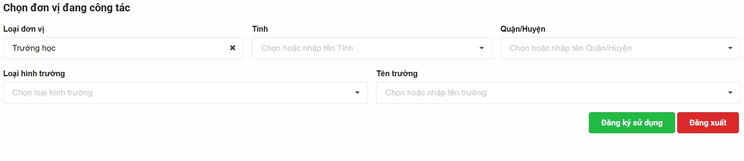744x161 pixels.
Task: Click empty space inside the Tên trường box
Action: click(x=606, y=93)
